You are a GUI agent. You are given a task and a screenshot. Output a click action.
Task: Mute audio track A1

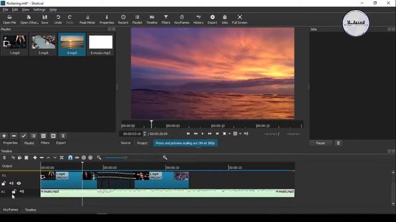click(22, 192)
